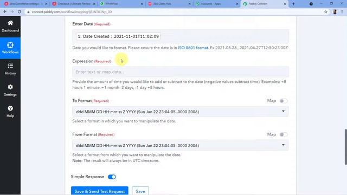
Task: Click the browser address bar URL
Action: 72,12
